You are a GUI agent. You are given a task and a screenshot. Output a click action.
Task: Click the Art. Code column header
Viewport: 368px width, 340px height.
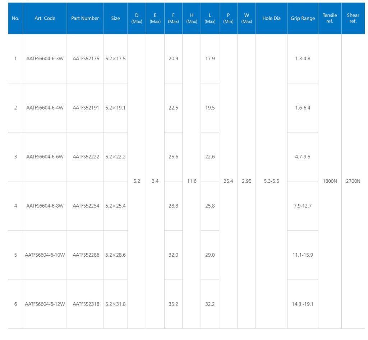point(45,18)
